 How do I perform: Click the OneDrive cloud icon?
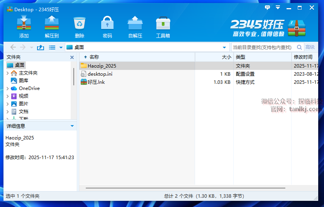14,88
